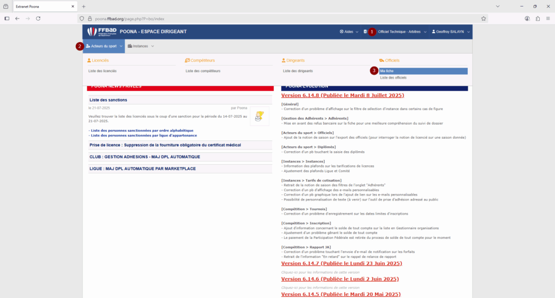This screenshot has height=298, width=555.
Task: Click the FFBaD logo in the header
Action: coord(102,31)
